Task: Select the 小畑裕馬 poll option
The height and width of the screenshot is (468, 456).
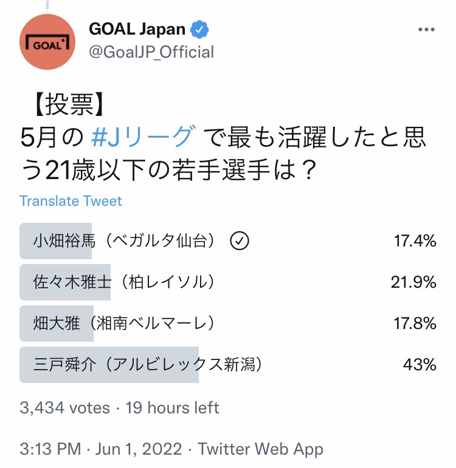Action: coord(125,241)
